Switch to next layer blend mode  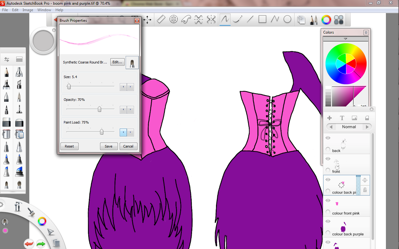(x=367, y=127)
